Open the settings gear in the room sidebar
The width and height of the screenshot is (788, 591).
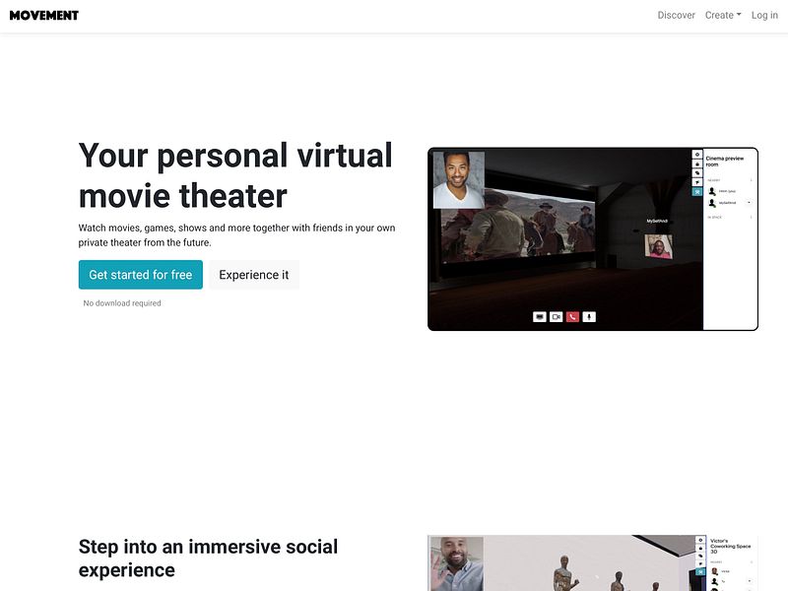tap(696, 155)
